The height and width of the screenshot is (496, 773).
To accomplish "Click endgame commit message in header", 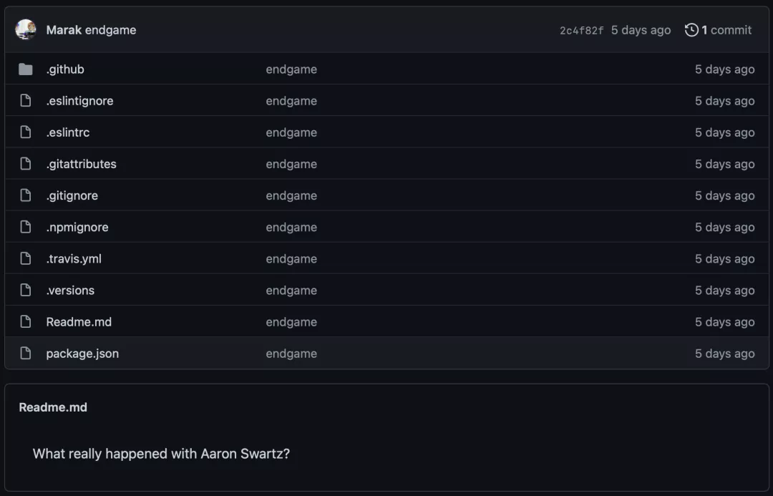I will pyautogui.click(x=110, y=30).
